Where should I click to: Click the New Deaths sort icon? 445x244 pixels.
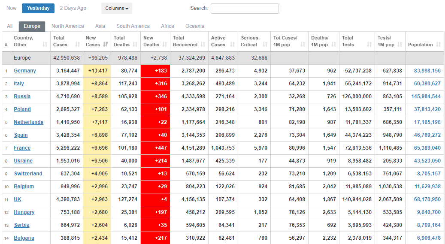point(165,45)
